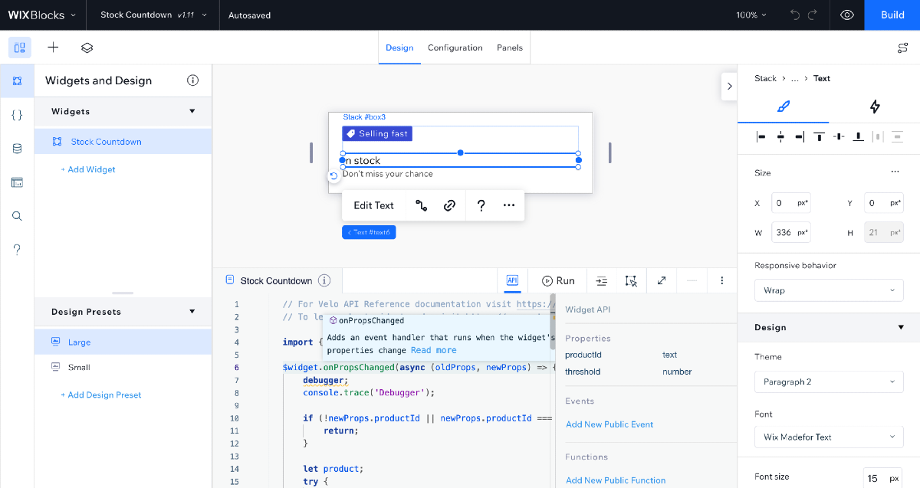Click the format code indent icon
Viewport: 920px width, 488px height.
point(602,280)
